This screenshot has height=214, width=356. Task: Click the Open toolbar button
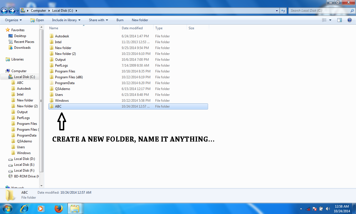point(37,20)
